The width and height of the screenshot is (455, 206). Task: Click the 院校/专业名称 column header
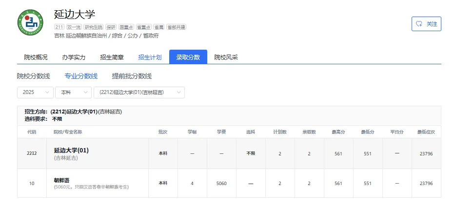pyautogui.click(x=68, y=132)
